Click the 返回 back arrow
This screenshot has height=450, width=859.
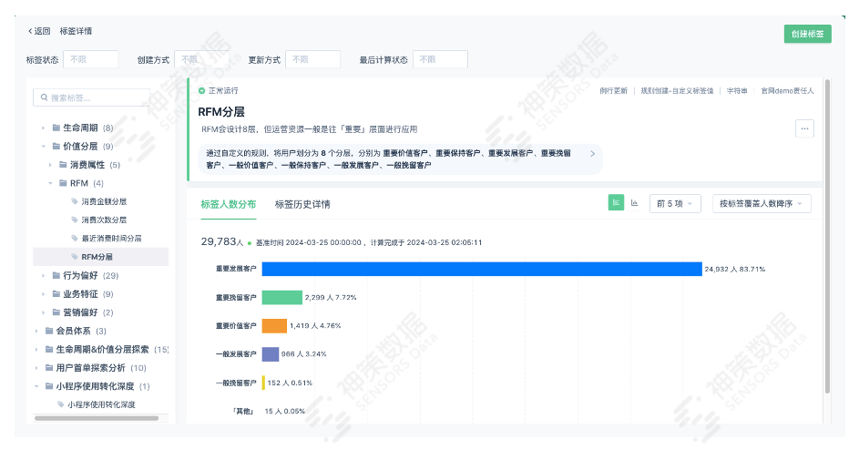pyautogui.click(x=30, y=31)
